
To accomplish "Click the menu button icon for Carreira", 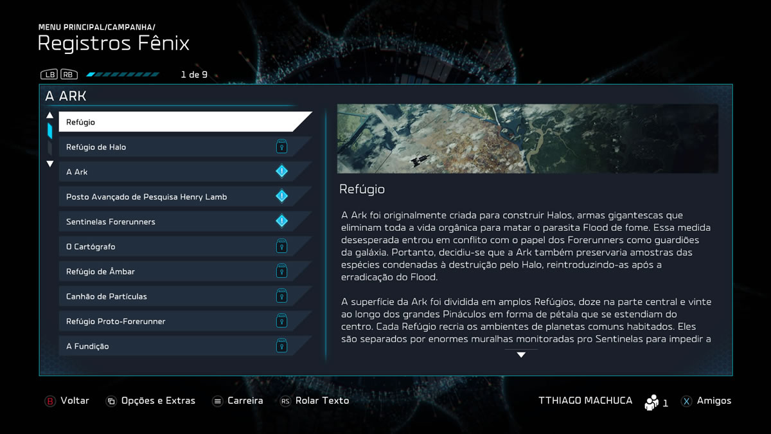I will tap(218, 401).
